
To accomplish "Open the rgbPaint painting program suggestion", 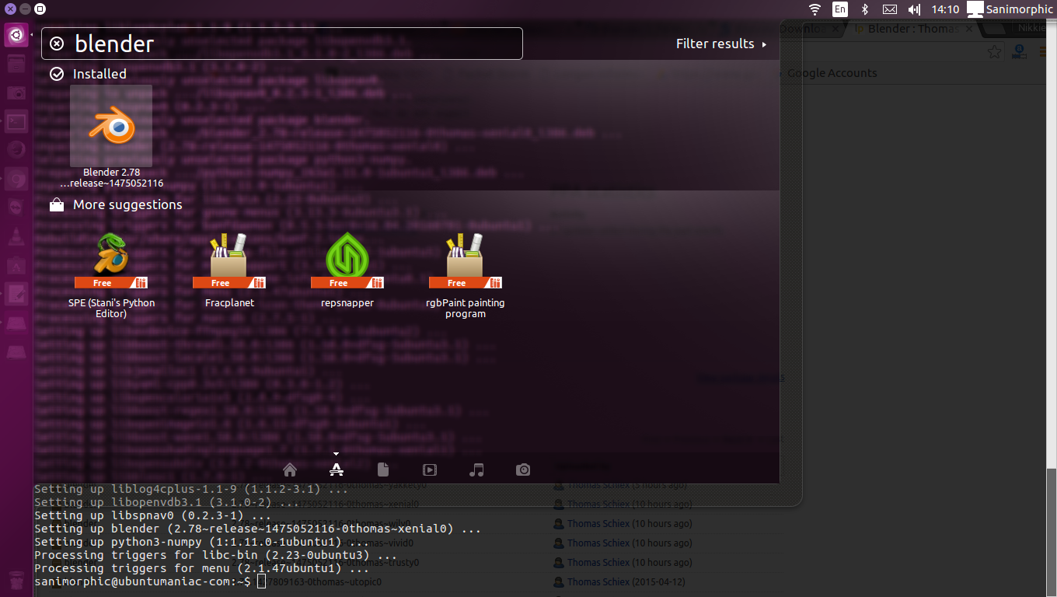I will click(x=466, y=276).
